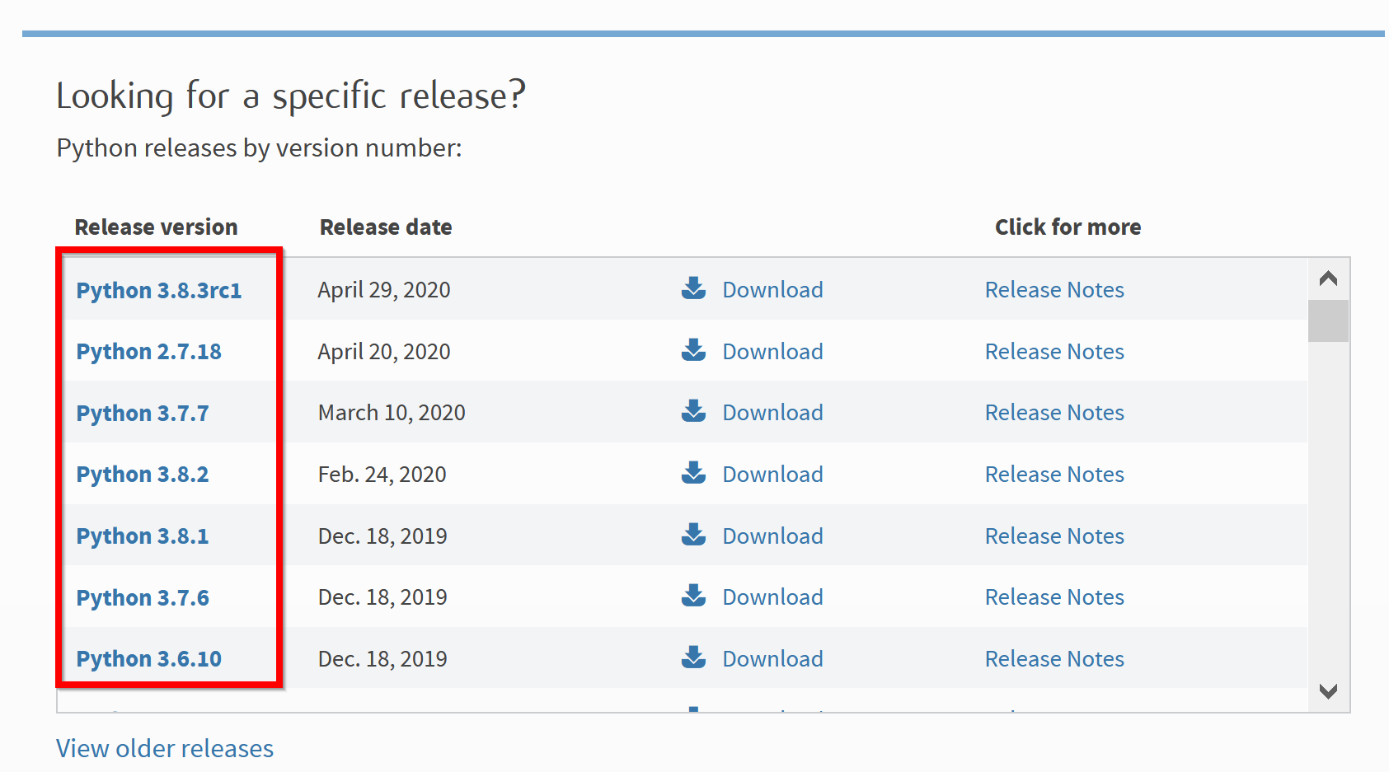The height and width of the screenshot is (772, 1389).
Task: Open the Python 3.8.3rc1 release page
Action: 159,291
